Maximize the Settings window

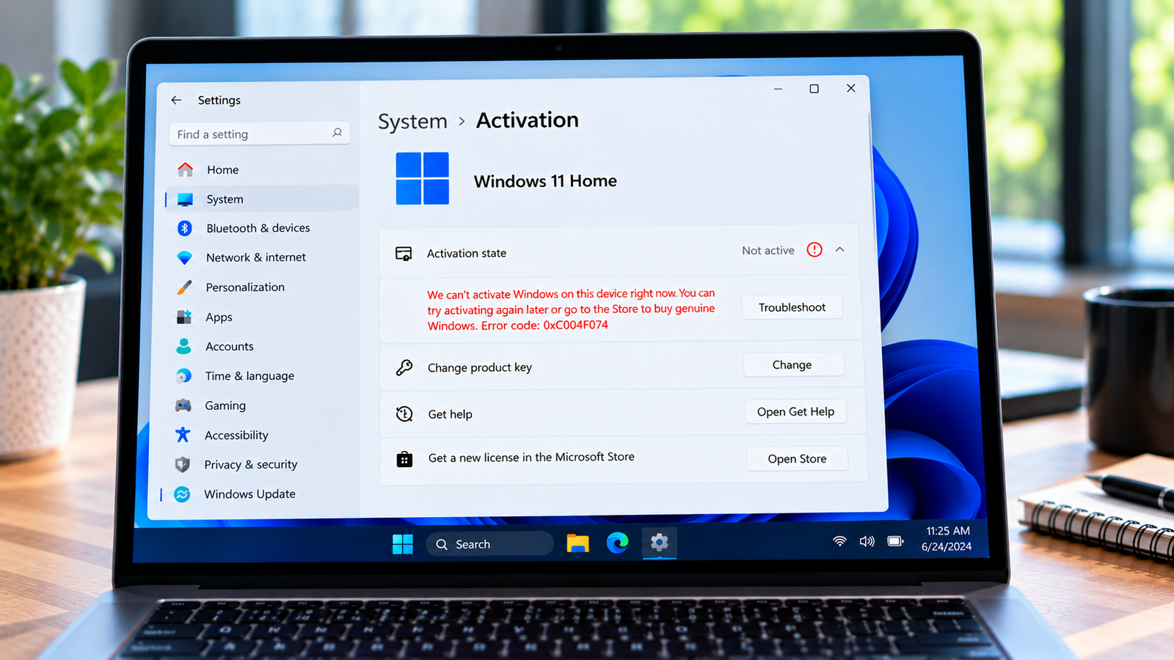(x=814, y=89)
